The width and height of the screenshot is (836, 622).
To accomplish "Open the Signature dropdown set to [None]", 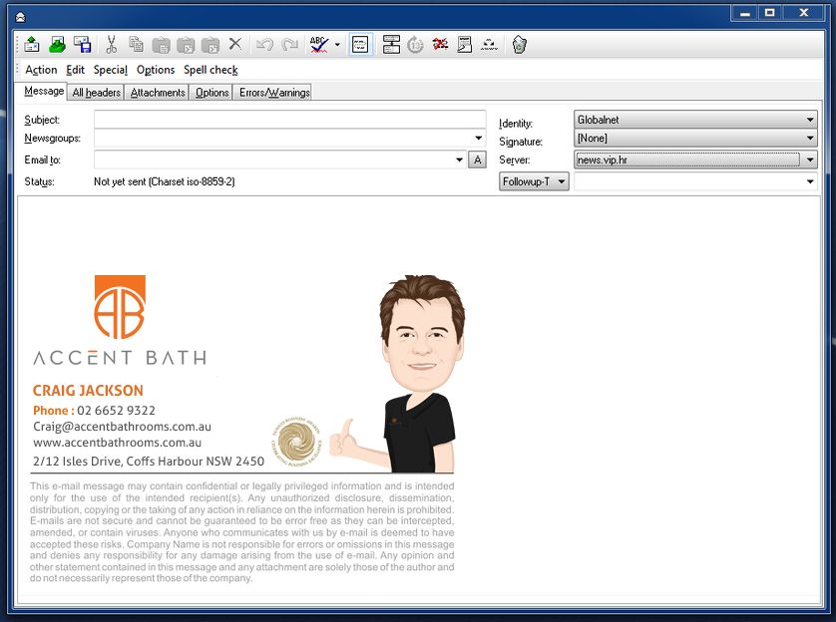I will (810, 139).
